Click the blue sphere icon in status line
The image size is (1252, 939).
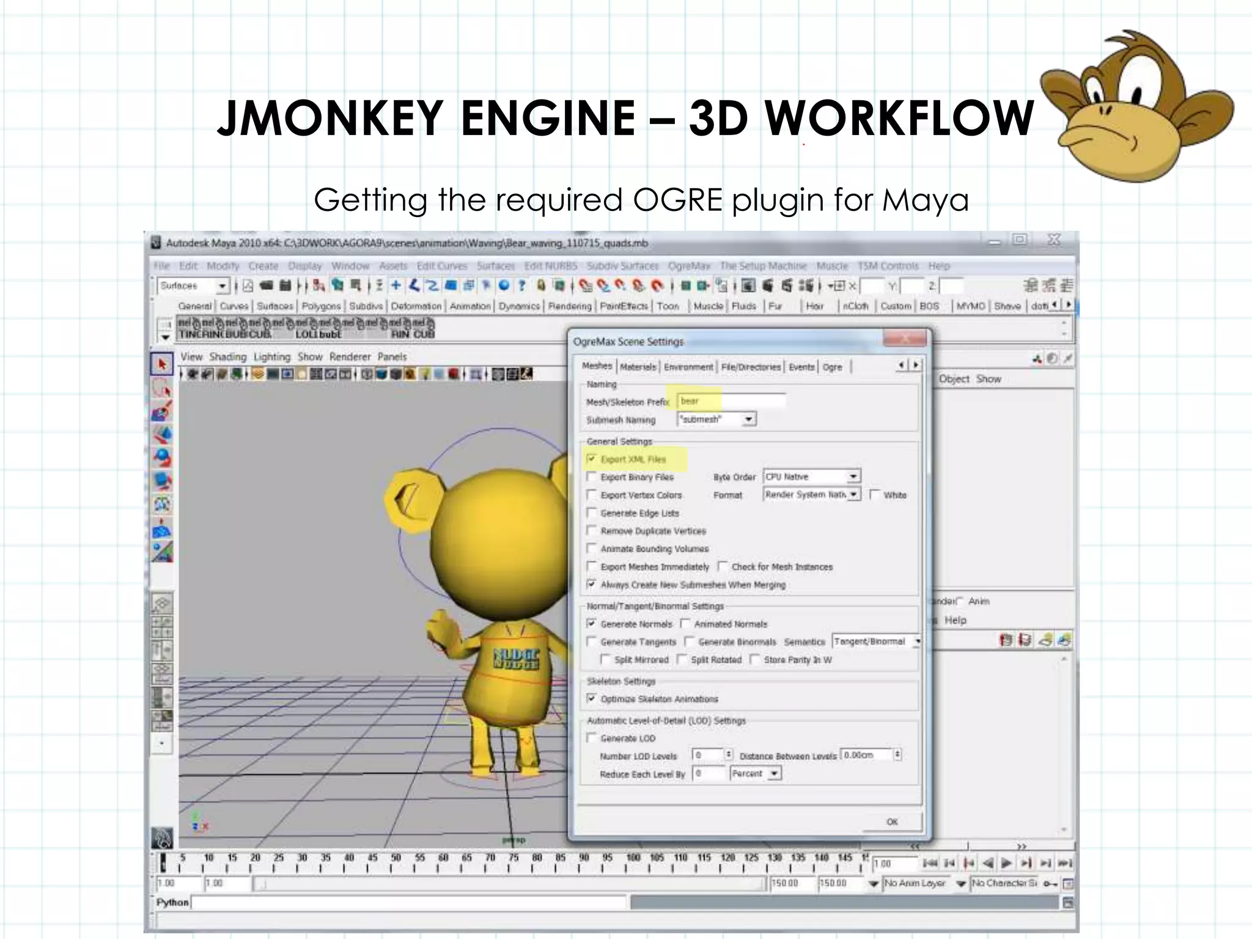pos(504,285)
